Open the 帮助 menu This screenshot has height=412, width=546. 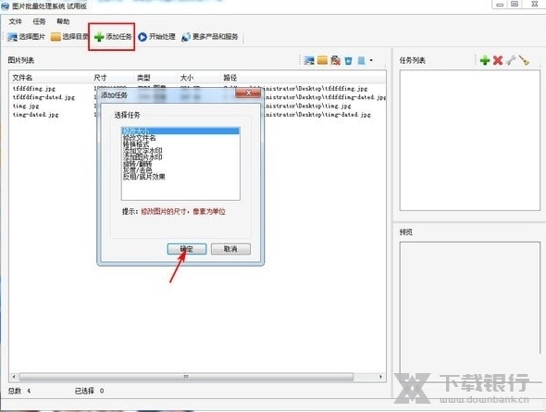point(63,21)
